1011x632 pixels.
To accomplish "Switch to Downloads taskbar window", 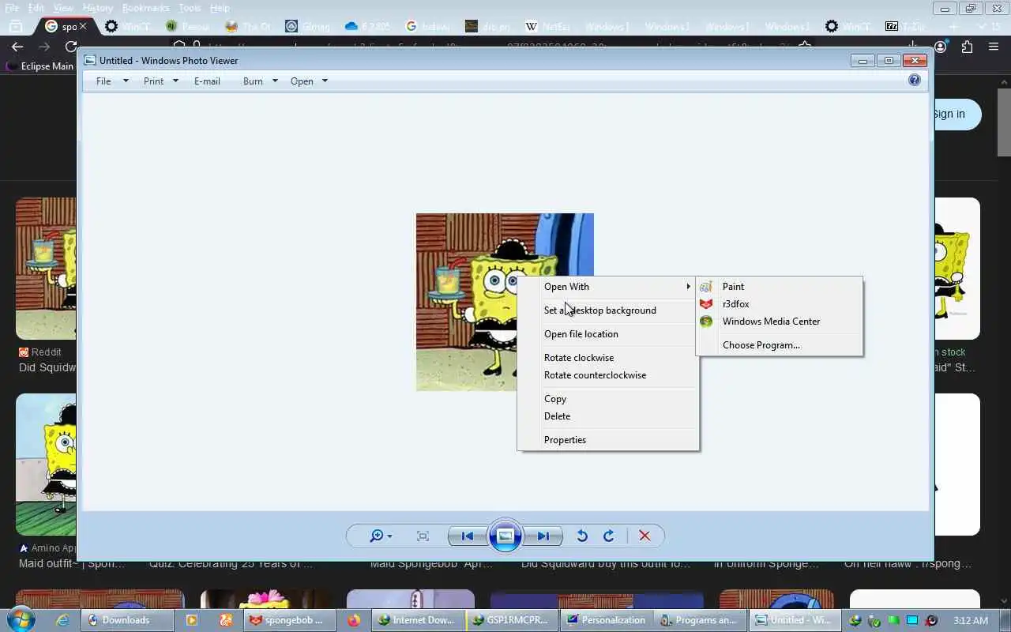I will (x=126, y=620).
